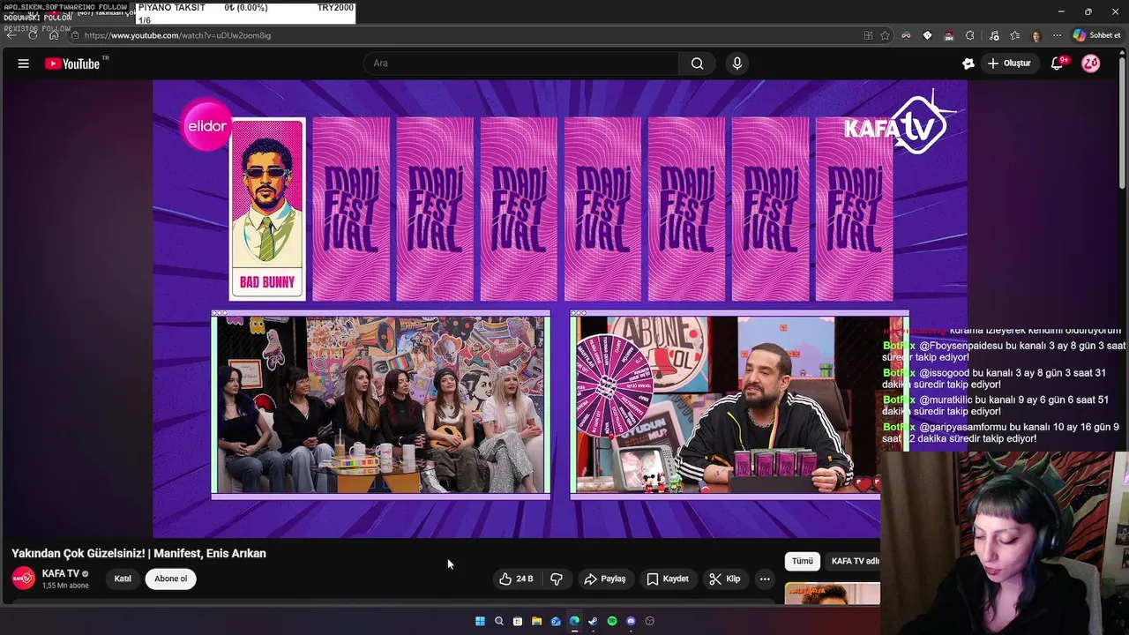
Task: Open the media control music-note icon
Action: pyautogui.click(x=994, y=35)
